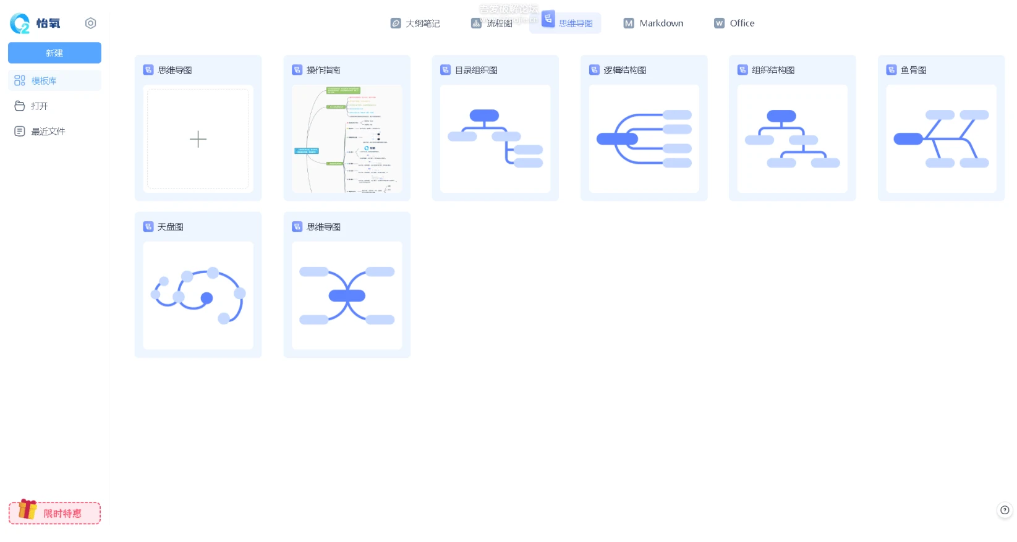Click the 流程图 tab icon
This screenshot has height=542, width=1017.
pos(476,23)
